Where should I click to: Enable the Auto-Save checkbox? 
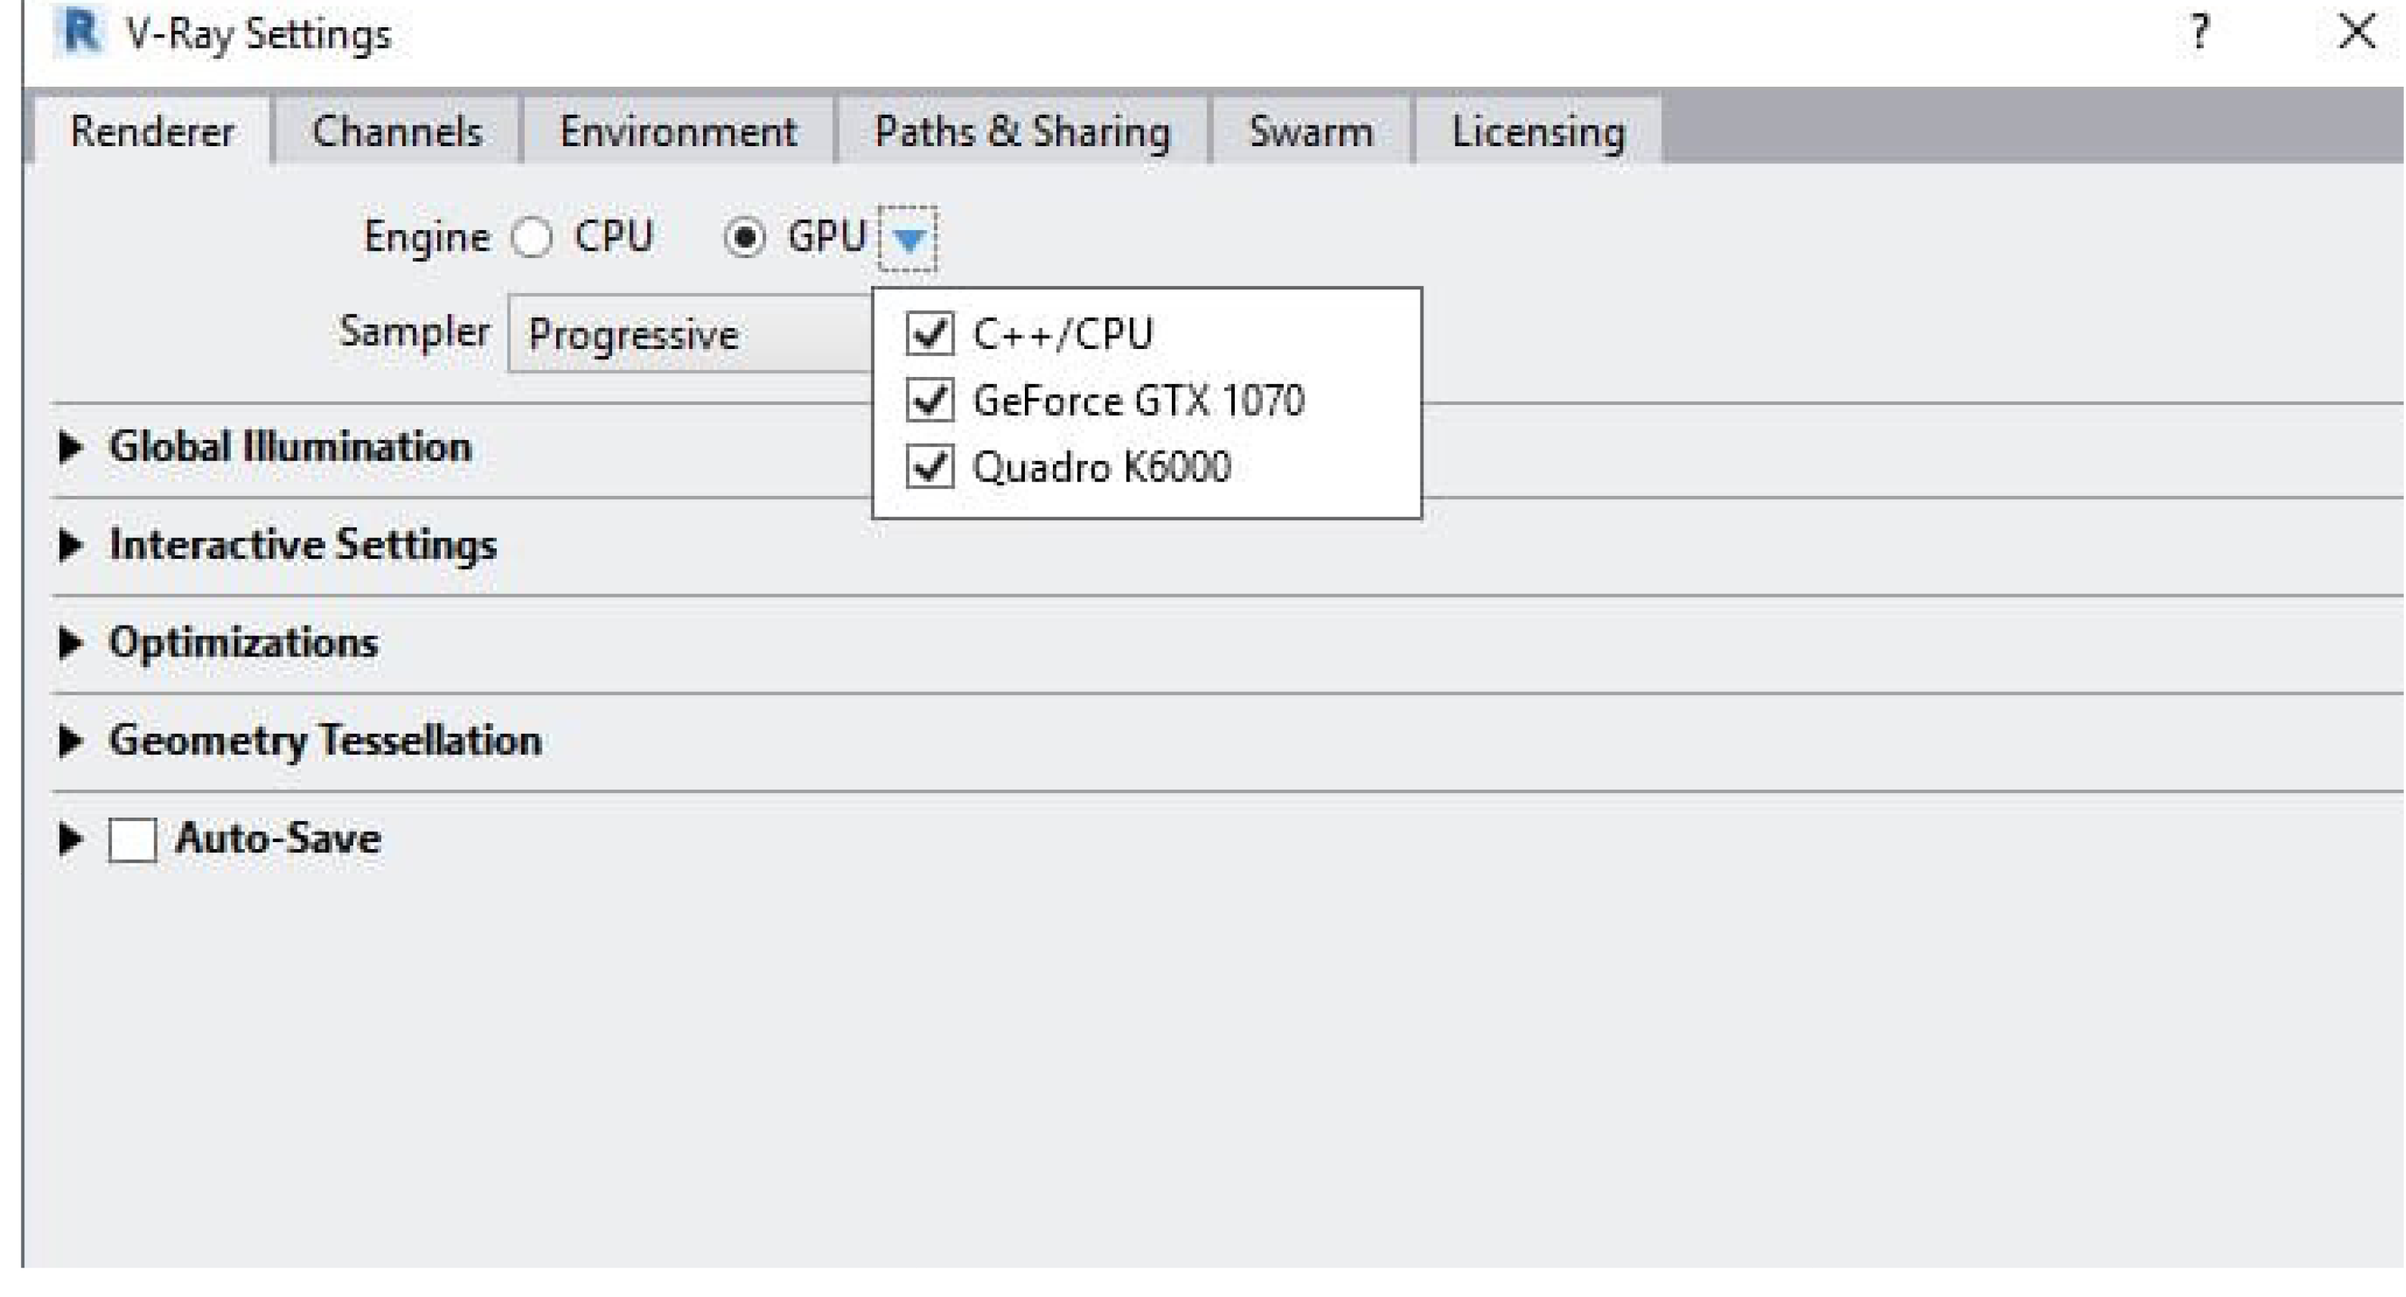[133, 838]
